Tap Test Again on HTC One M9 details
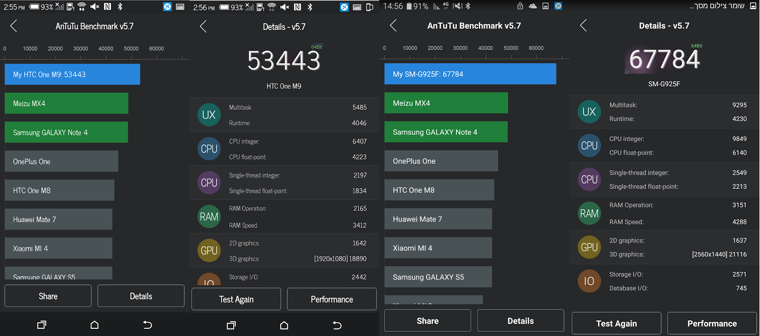This screenshot has width=760, height=336. [x=236, y=299]
